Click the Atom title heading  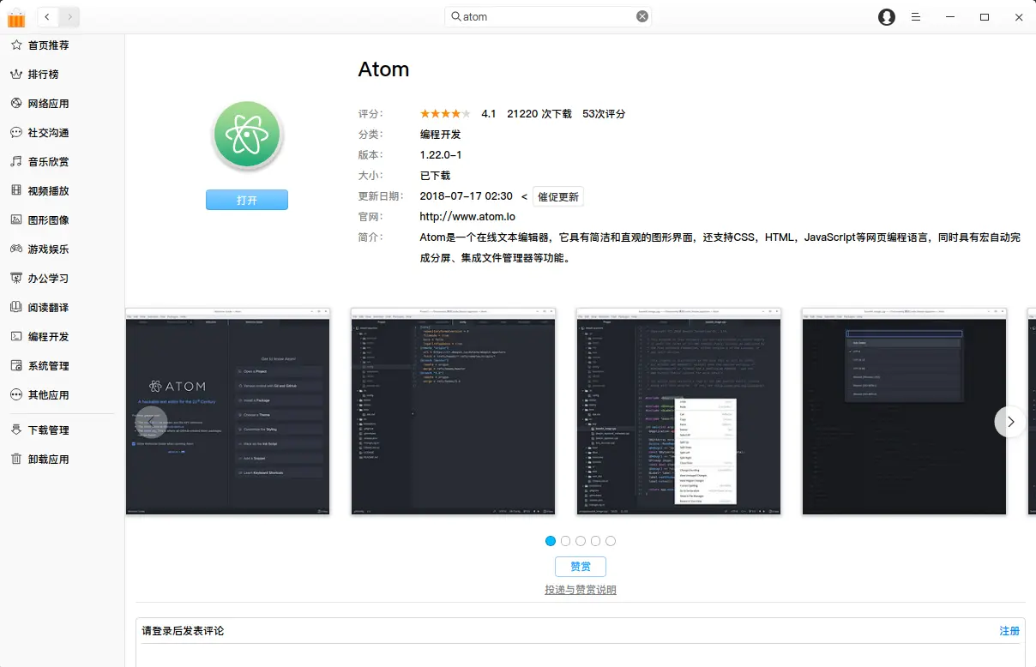[x=383, y=69]
